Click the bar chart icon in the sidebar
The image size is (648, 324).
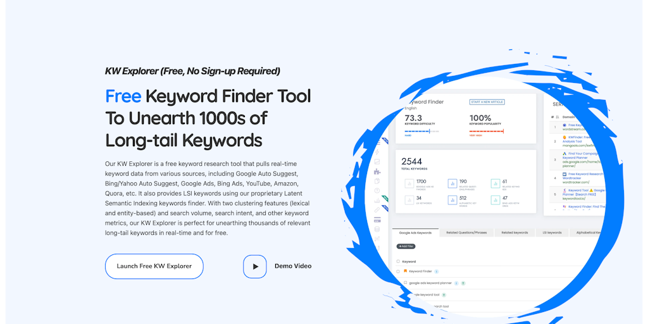(x=377, y=201)
